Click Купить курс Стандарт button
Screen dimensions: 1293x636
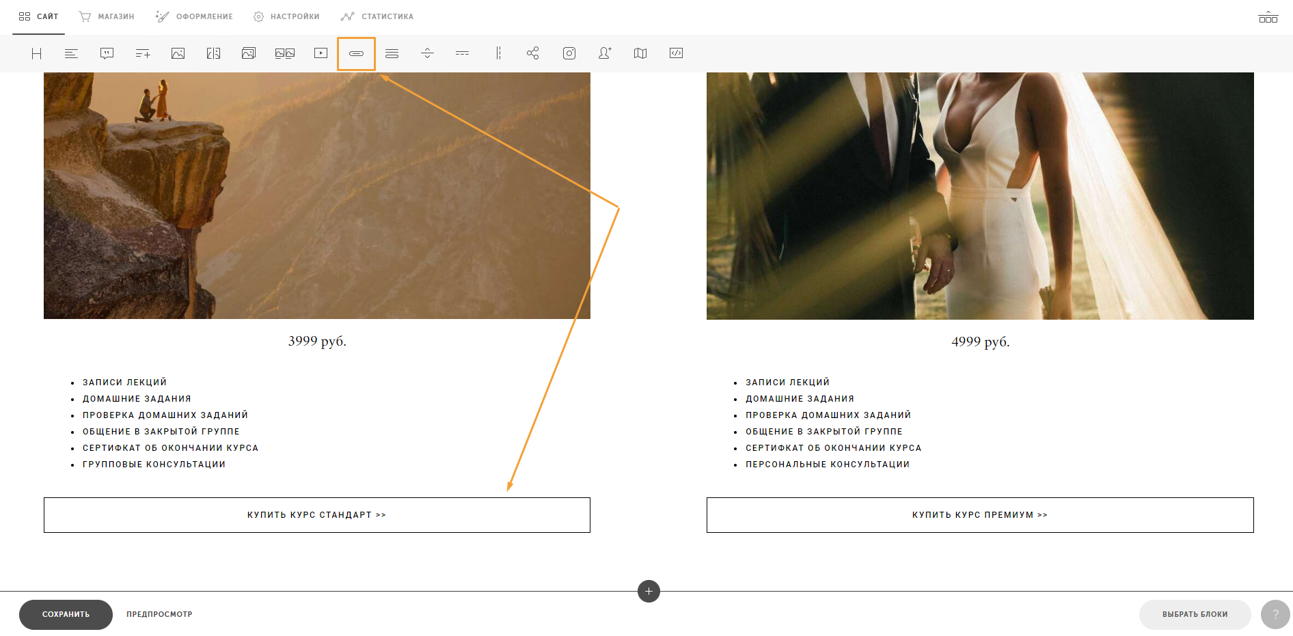click(317, 515)
